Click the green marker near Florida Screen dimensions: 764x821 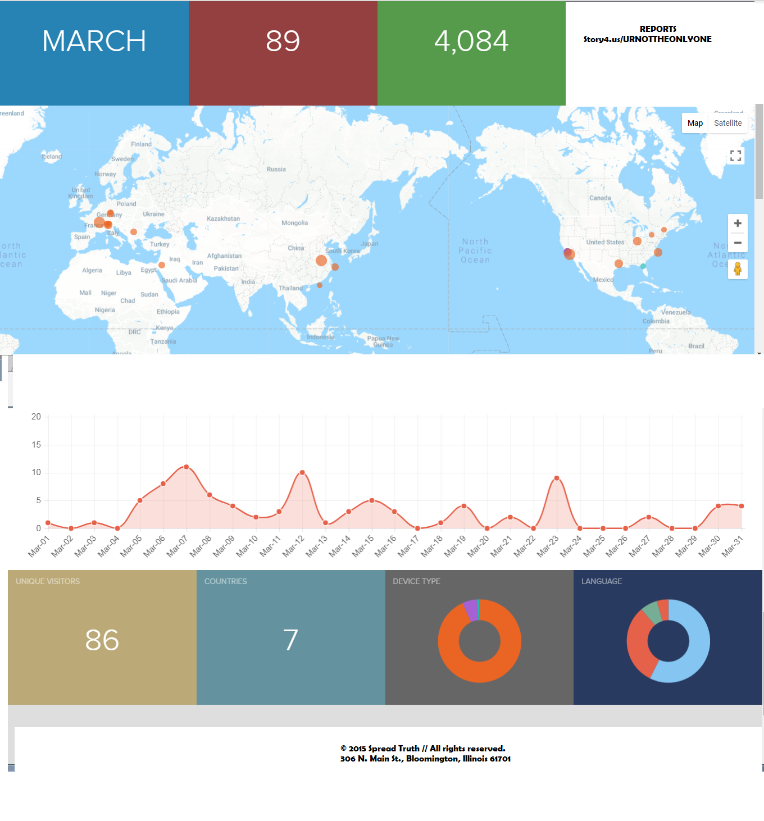tap(643, 266)
